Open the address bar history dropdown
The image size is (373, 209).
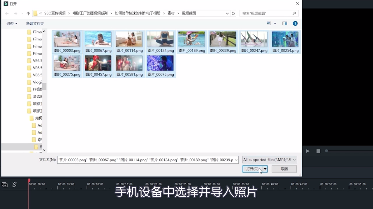click(227, 13)
